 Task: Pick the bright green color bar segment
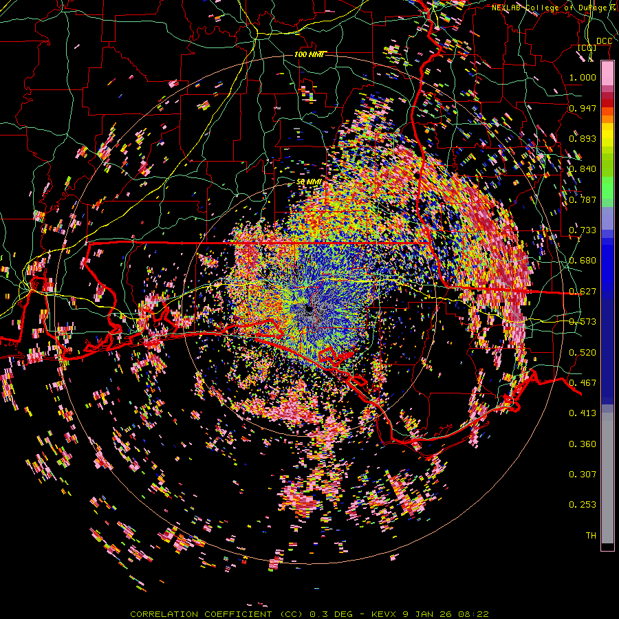pos(607,188)
